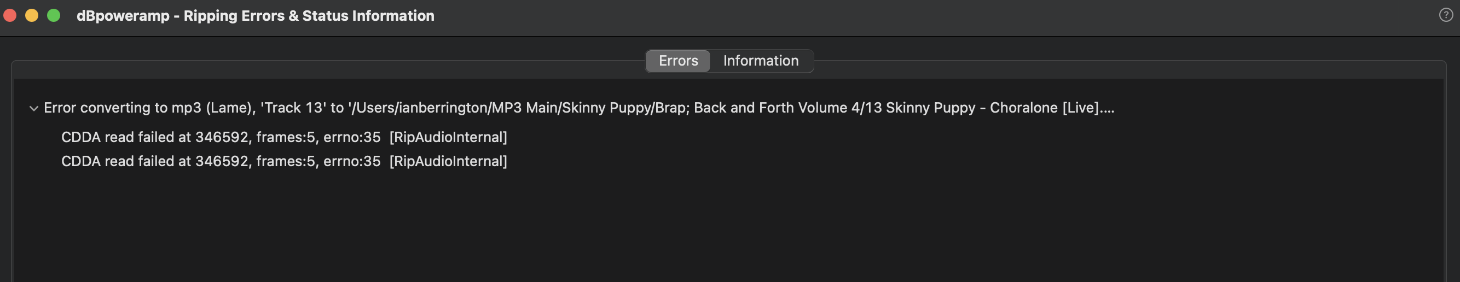Click 'errno:35' in the second CDDA line
The height and width of the screenshot is (282, 1460).
tap(351, 161)
